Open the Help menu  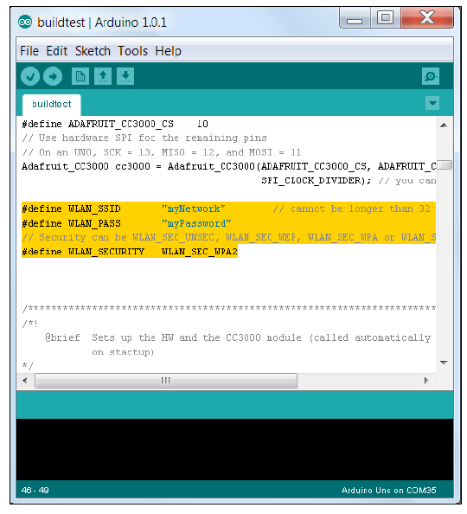pyautogui.click(x=168, y=51)
